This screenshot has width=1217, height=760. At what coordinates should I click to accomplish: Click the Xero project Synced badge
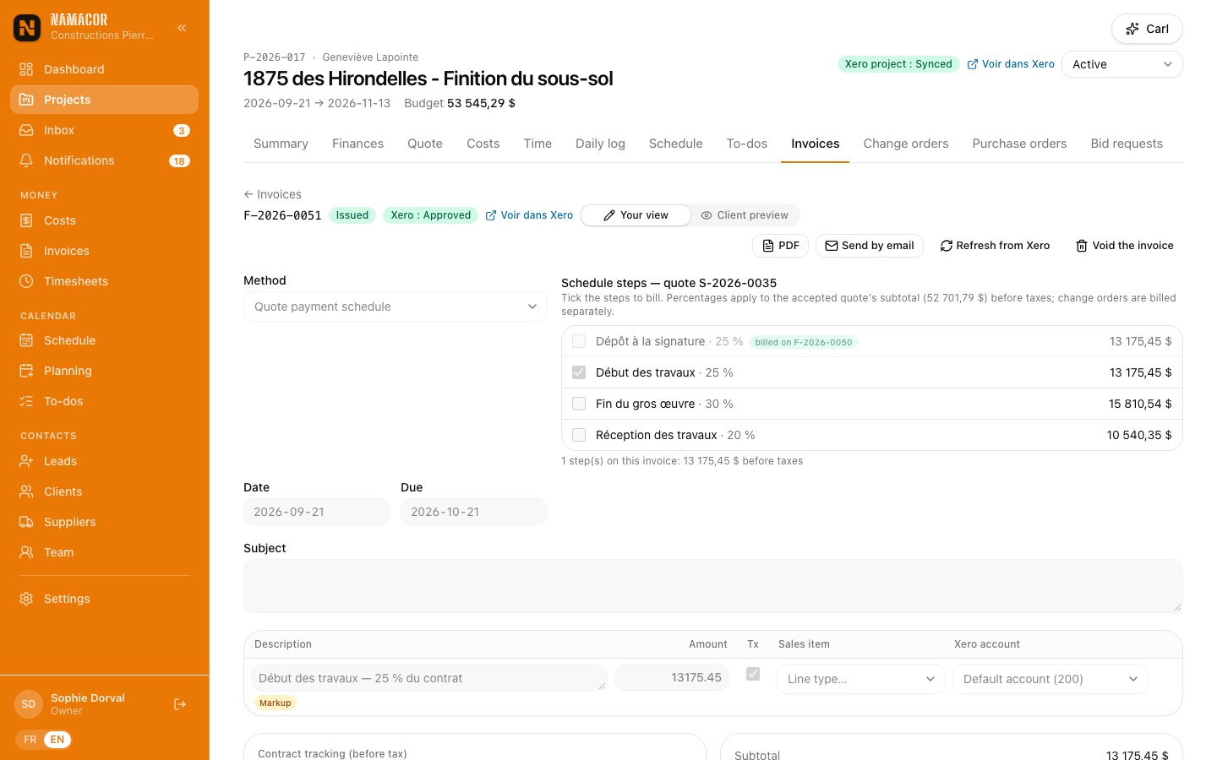[x=898, y=64]
